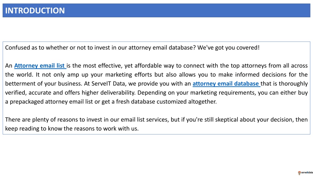Image resolution: width=313 pixels, height=176 pixels.
Task: Click 'fresh database customized altogether' text
Action: point(167,101)
